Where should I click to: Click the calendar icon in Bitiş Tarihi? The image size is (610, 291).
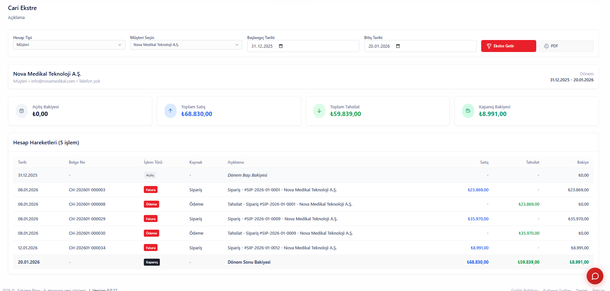click(398, 46)
